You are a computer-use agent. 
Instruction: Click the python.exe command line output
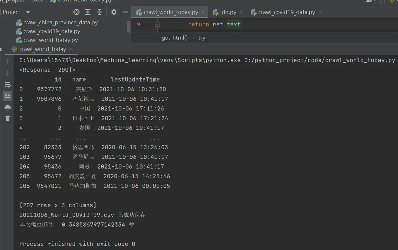click(x=207, y=60)
